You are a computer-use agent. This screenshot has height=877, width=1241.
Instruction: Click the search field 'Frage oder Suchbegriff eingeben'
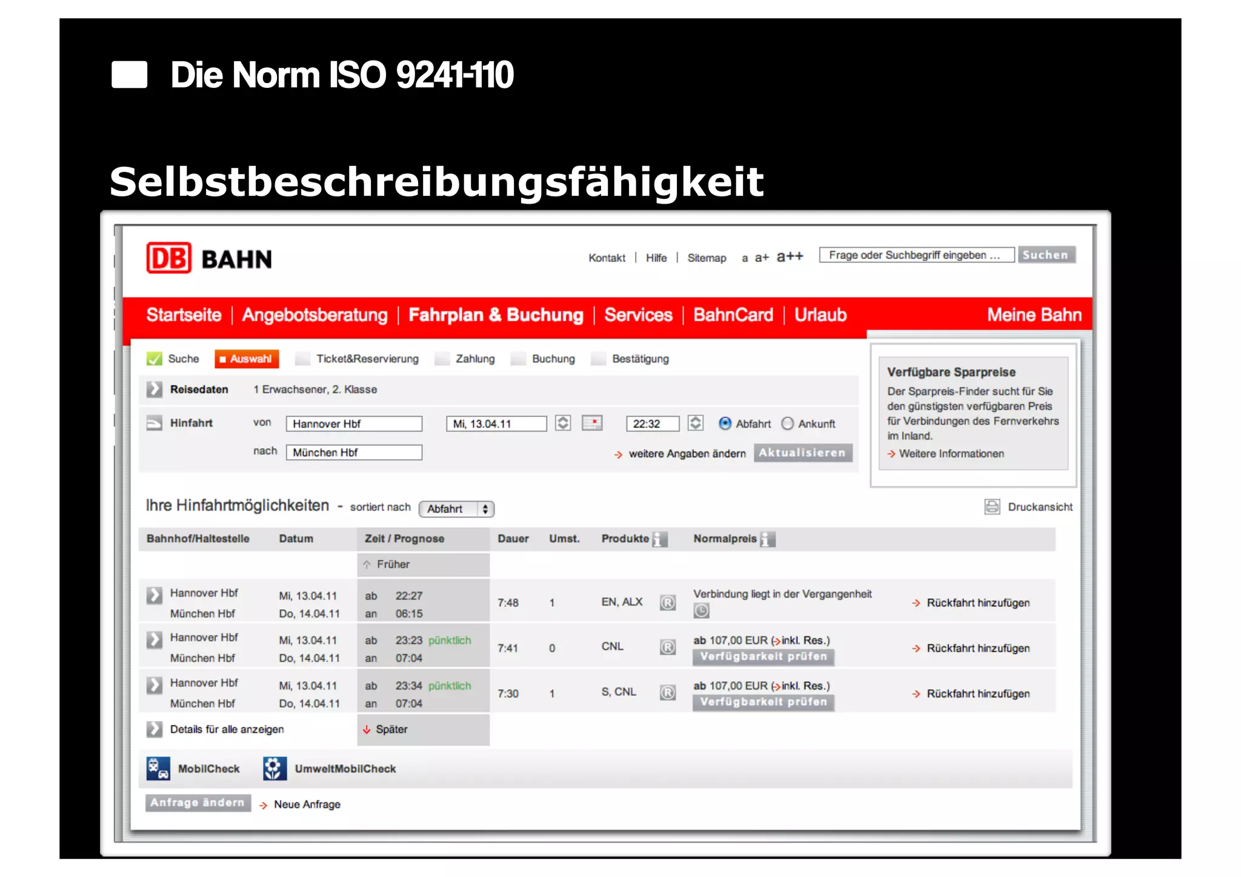(x=917, y=255)
